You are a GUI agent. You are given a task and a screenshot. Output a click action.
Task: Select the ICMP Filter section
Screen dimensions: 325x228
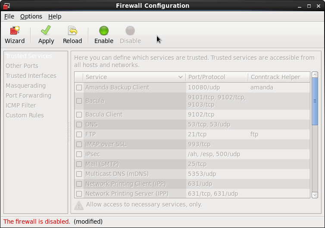tap(21, 105)
